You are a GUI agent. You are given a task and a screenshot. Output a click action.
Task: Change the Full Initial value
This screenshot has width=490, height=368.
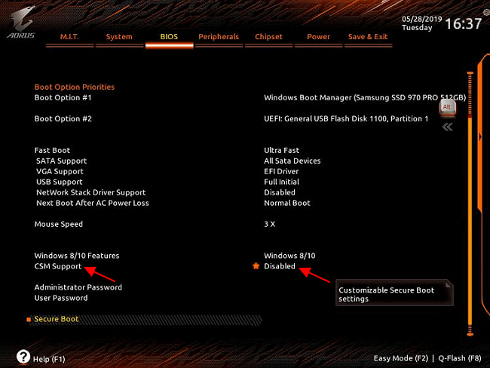[282, 182]
